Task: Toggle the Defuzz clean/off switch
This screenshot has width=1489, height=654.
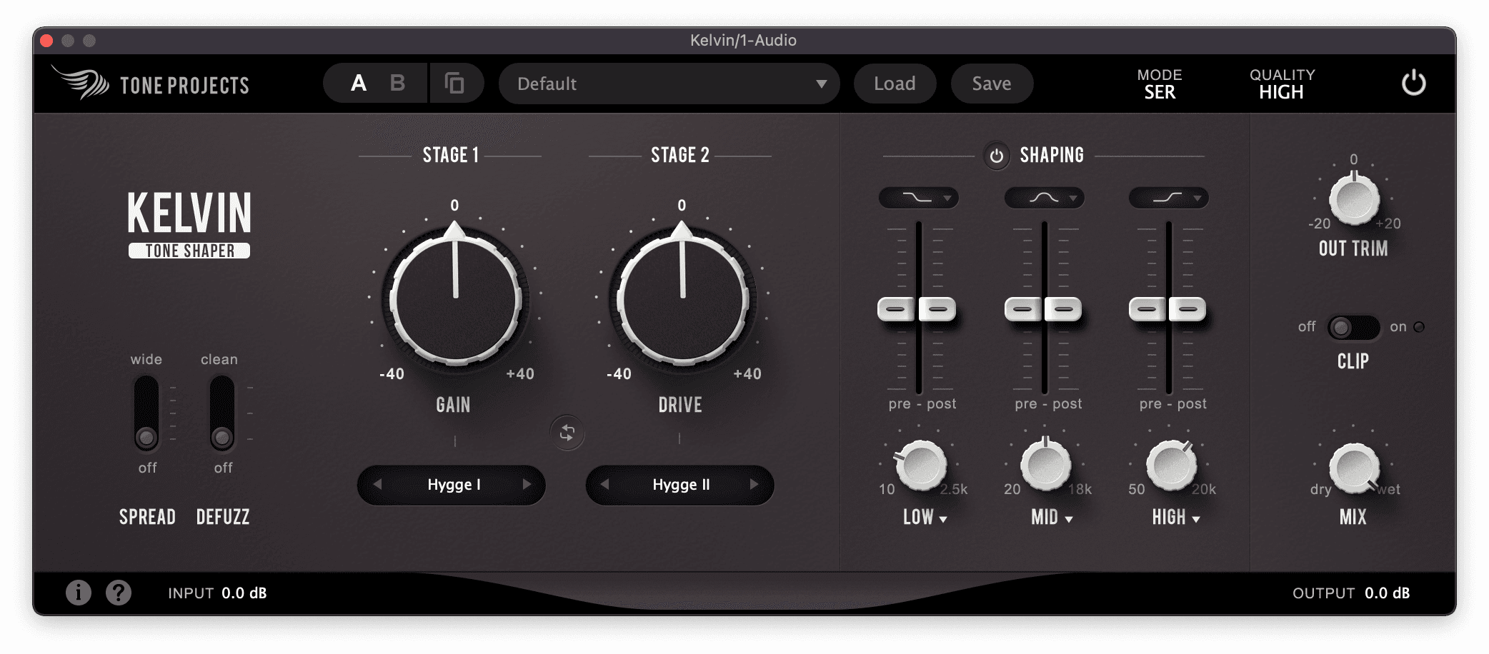Action: pyautogui.click(x=222, y=414)
